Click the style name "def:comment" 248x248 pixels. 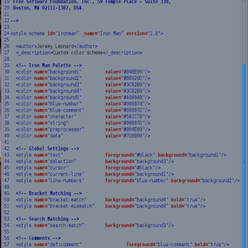pyautogui.click(x=58, y=245)
